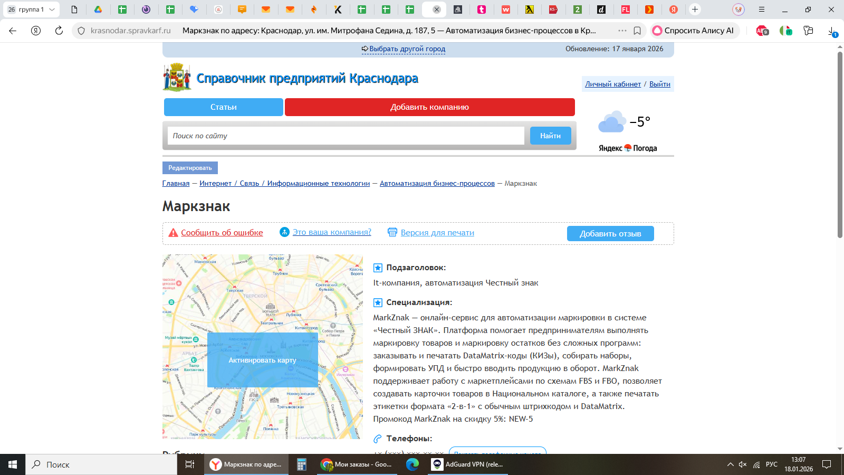Screen dimensions: 844x475
Task: Click the 'Это ваша компания?' link
Action: 332,232
